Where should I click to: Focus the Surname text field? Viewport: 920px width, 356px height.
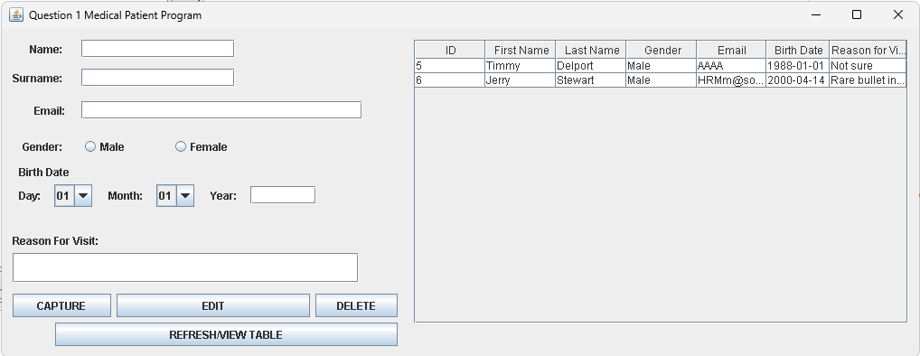coord(158,78)
